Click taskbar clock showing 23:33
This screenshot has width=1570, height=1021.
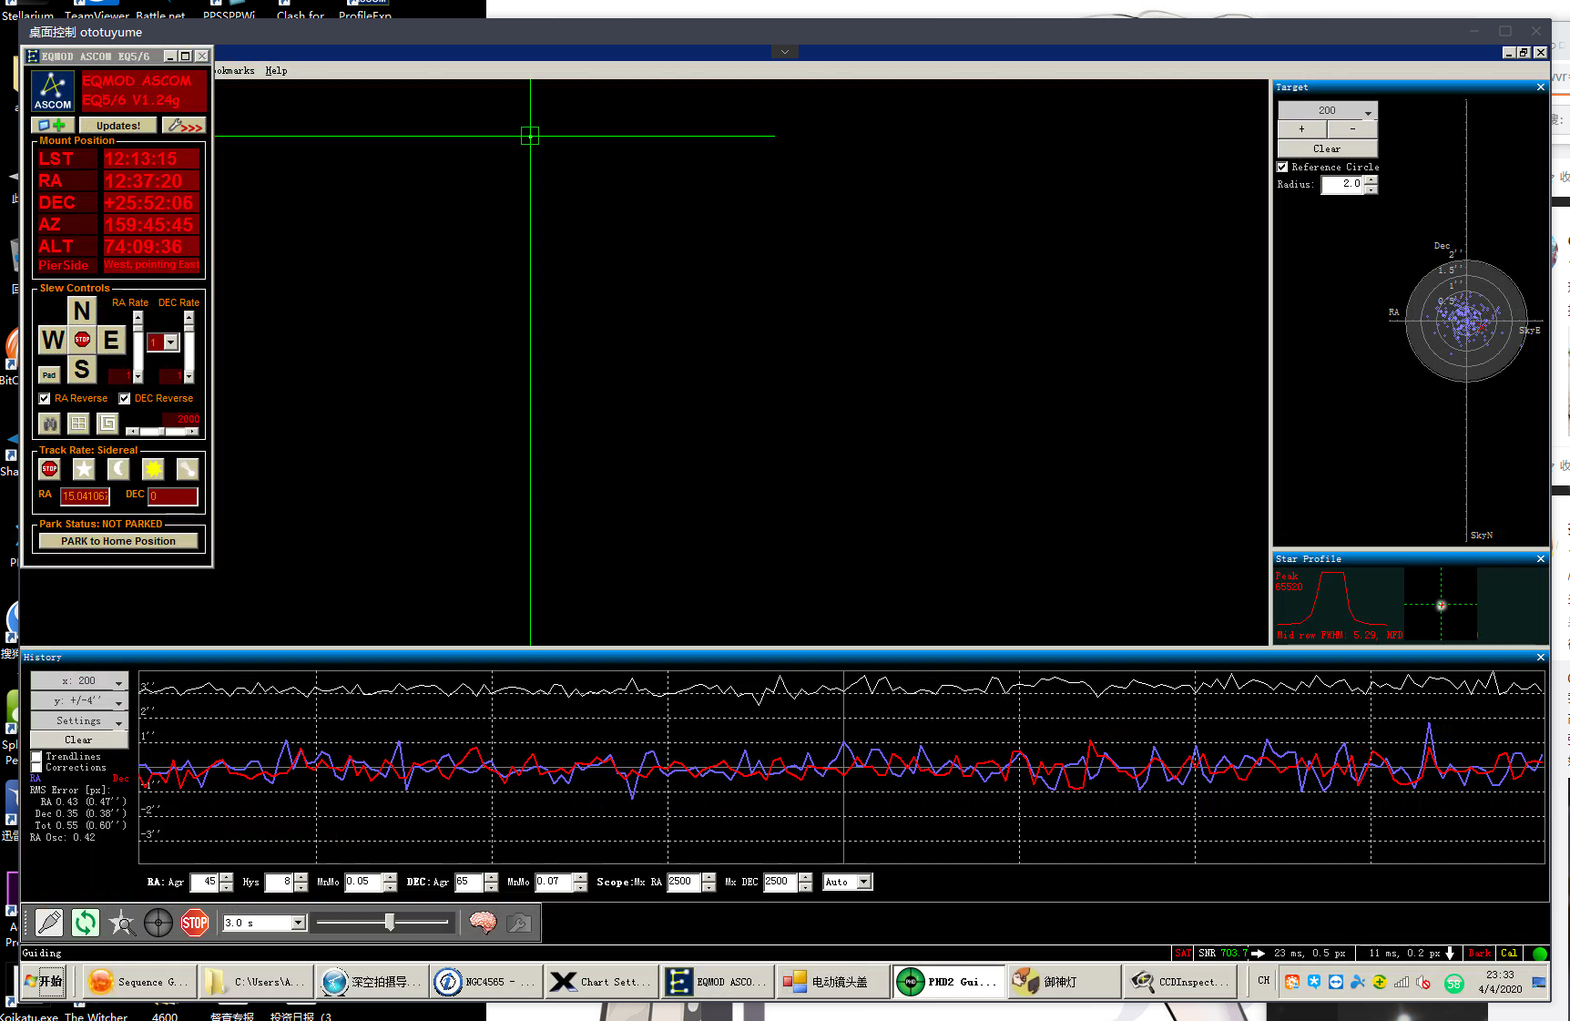(x=1500, y=982)
